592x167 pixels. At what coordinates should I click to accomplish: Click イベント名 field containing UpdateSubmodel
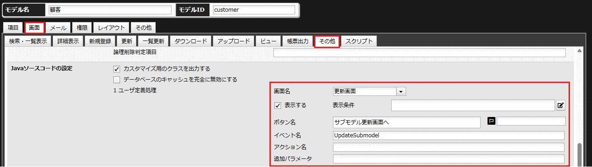tap(449, 135)
